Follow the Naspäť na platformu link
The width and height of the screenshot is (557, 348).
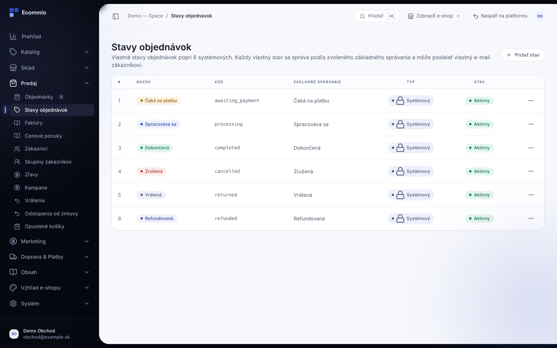500,16
